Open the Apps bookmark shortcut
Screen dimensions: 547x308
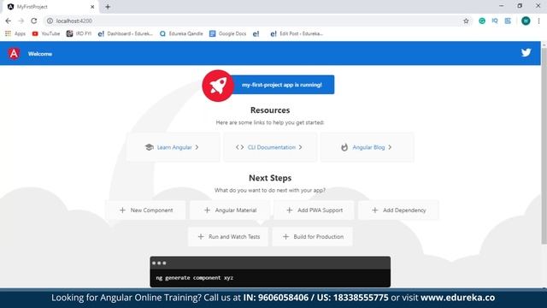15,33
